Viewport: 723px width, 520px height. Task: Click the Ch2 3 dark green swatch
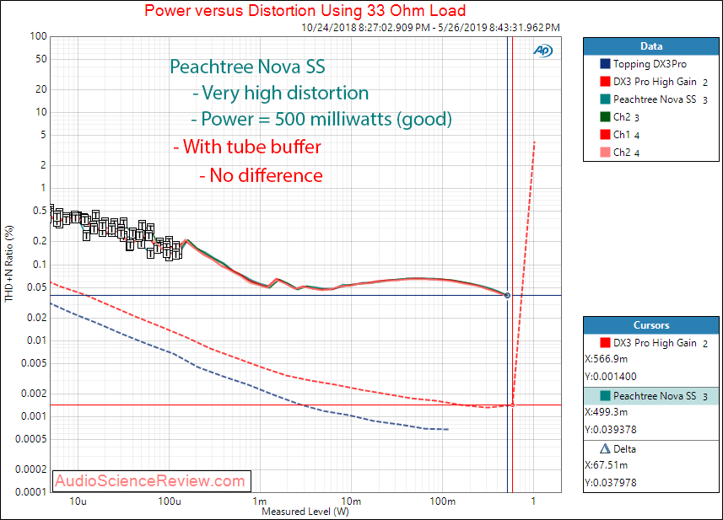pos(605,117)
